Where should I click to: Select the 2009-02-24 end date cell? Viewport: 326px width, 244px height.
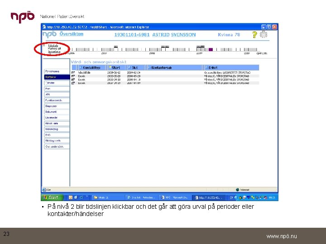coord(134,73)
